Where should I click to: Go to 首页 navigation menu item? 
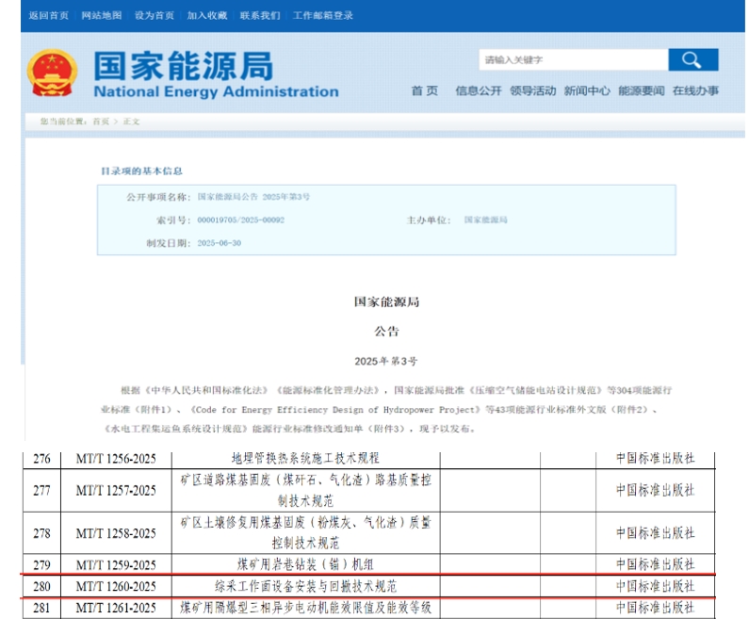pos(425,90)
